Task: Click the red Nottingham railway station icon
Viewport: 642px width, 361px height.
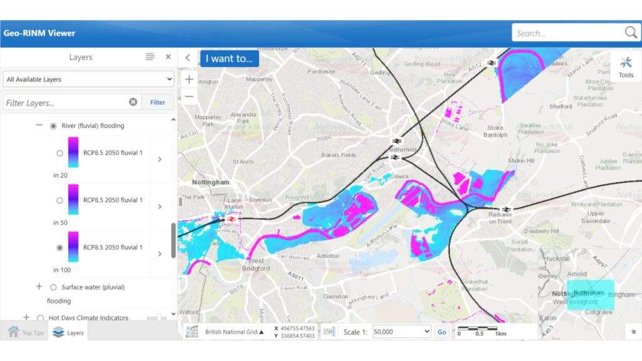Action: tap(231, 219)
